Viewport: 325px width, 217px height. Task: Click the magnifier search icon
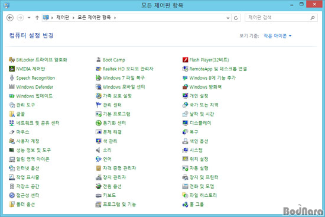pyautogui.click(x=313, y=18)
